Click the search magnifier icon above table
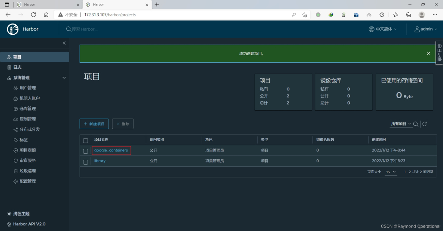Image resolution: width=443 pixels, height=231 pixels. (416, 124)
